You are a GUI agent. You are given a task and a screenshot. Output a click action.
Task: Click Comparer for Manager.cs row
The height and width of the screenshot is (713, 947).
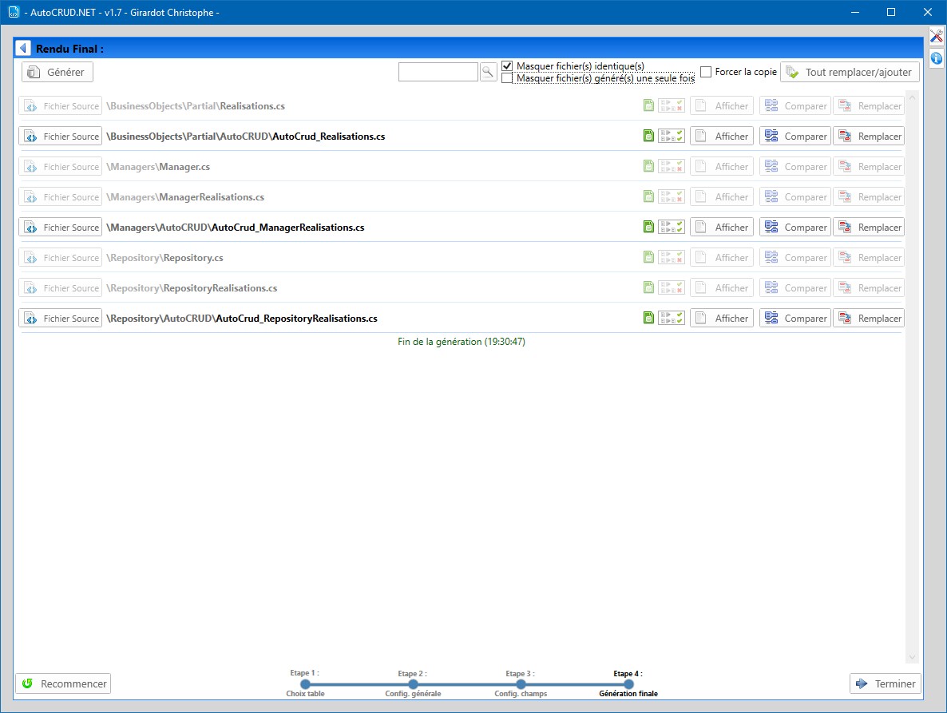(x=794, y=166)
